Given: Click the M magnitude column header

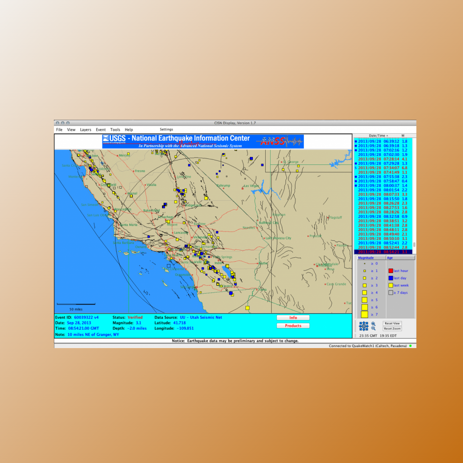Looking at the screenshot, I should click(x=403, y=136).
